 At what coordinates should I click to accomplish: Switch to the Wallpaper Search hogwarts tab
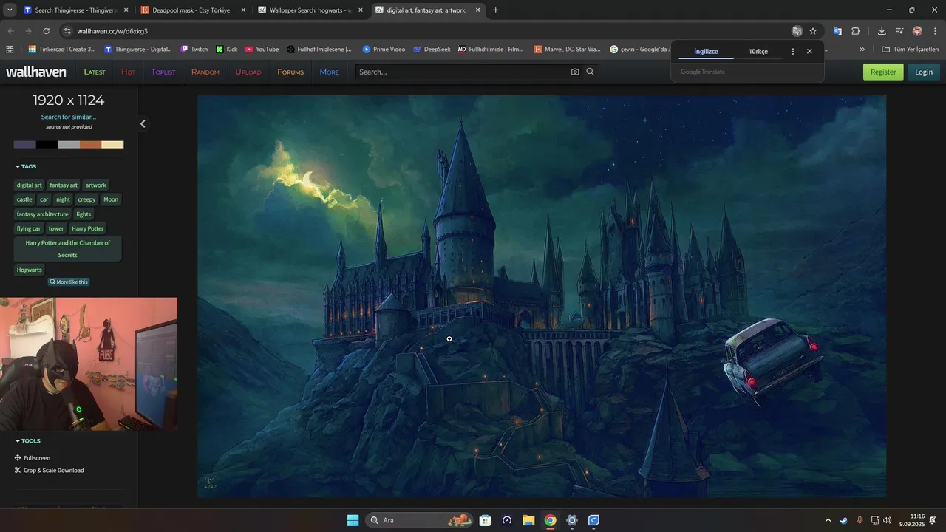310,10
